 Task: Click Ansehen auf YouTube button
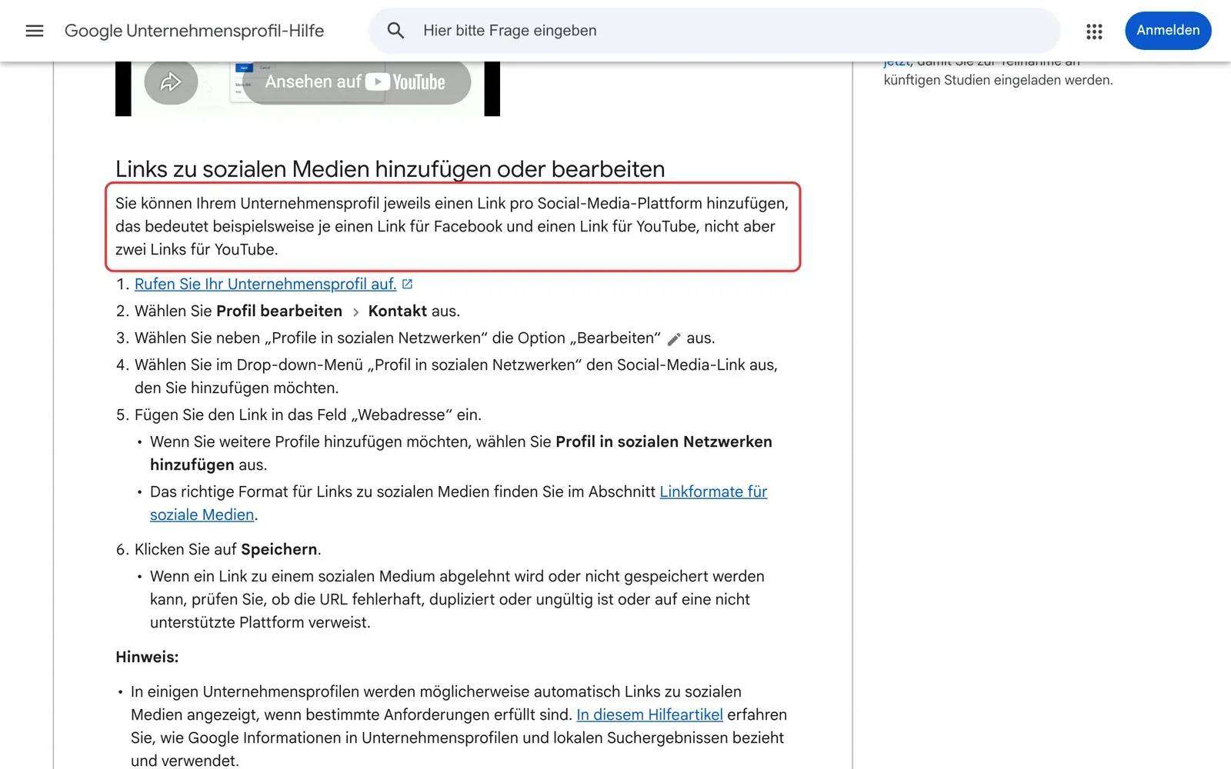[356, 82]
